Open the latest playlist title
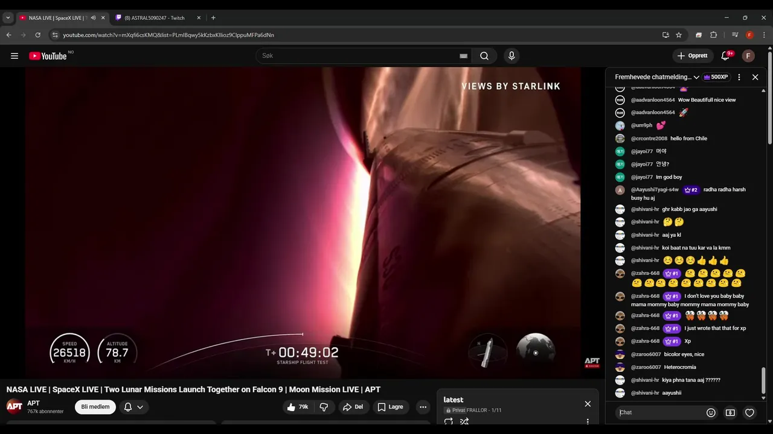 [x=454, y=400]
